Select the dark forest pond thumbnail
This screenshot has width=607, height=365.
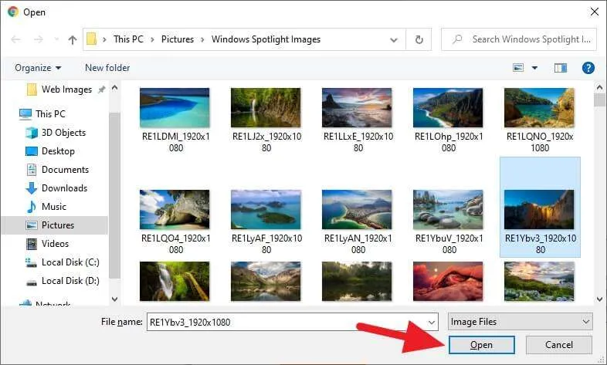357,281
